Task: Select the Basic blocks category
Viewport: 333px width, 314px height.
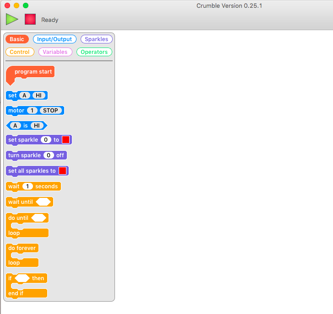Action: [x=17, y=39]
